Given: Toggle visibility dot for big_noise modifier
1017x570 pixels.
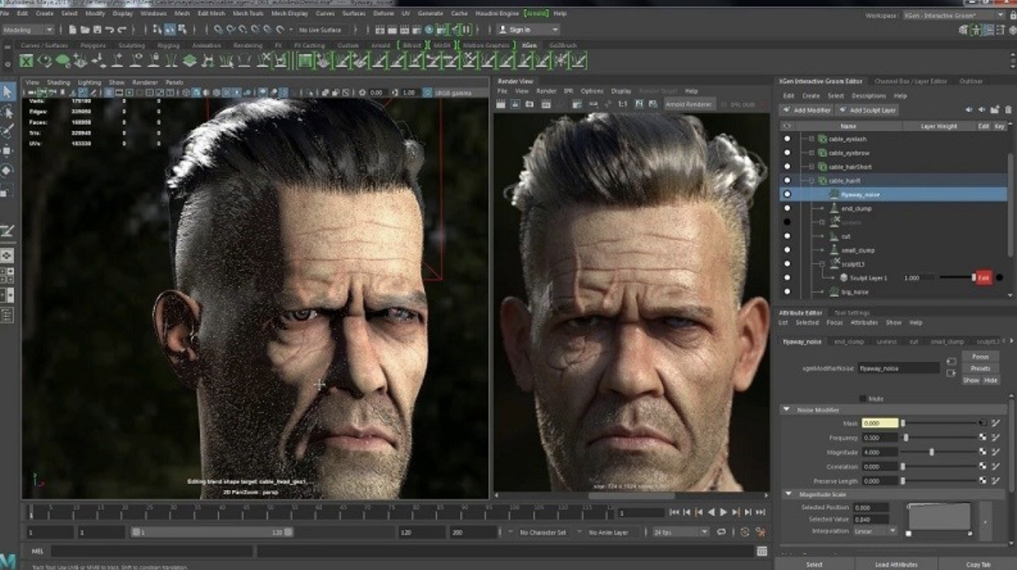Looking at the screenshot, I should coord(787,292).
